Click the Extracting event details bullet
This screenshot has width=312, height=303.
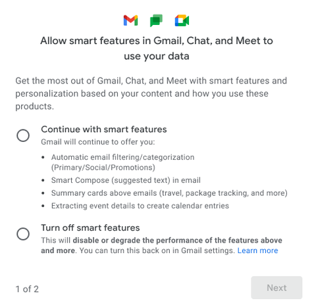coord(140,206)
